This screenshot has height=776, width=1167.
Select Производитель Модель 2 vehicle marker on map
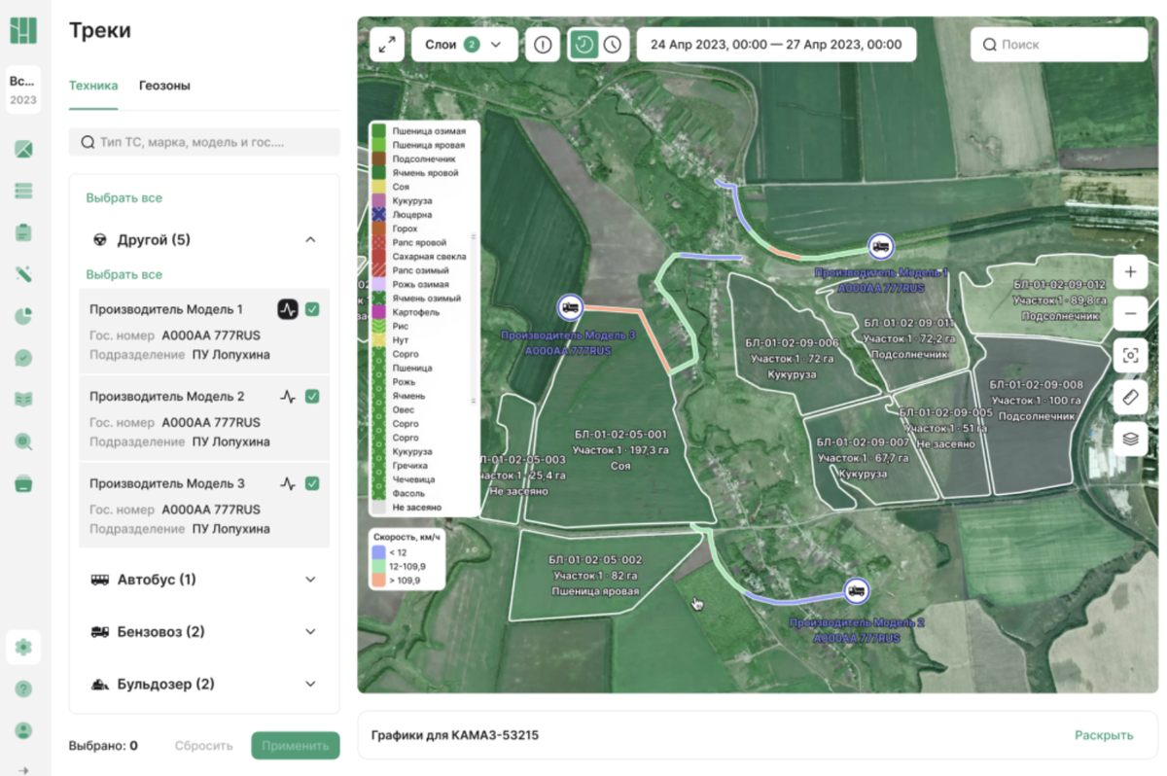(857, 590)
